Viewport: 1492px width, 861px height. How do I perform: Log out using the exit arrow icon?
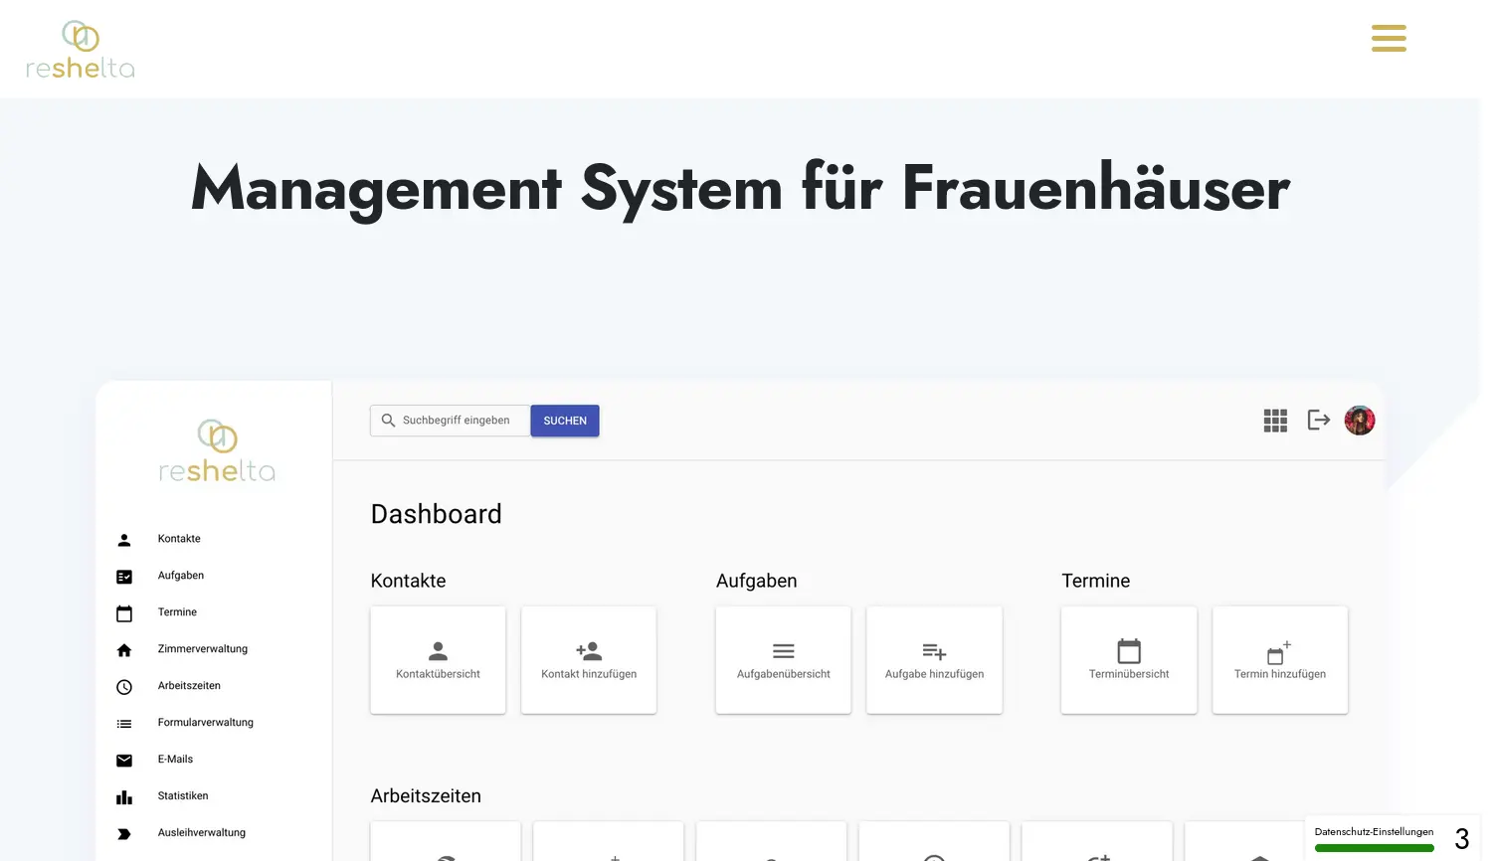1318,420
